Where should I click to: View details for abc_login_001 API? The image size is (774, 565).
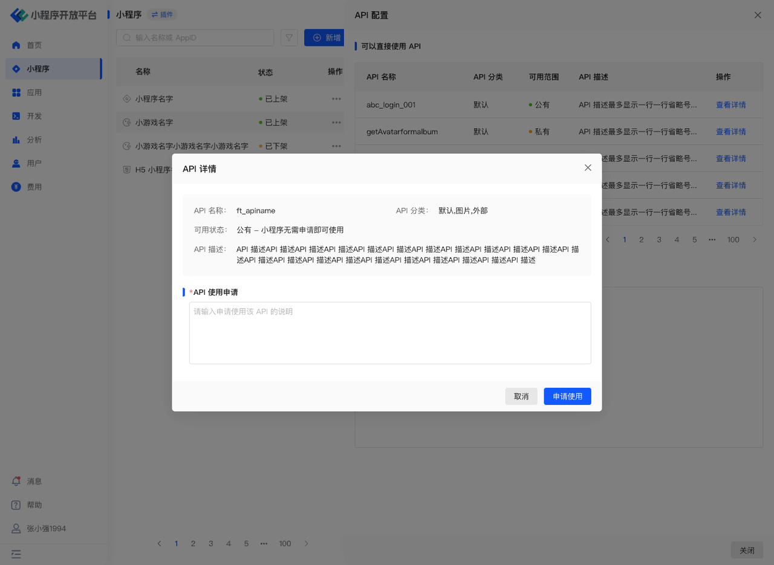pyautogui.click(x=730, y=105)
